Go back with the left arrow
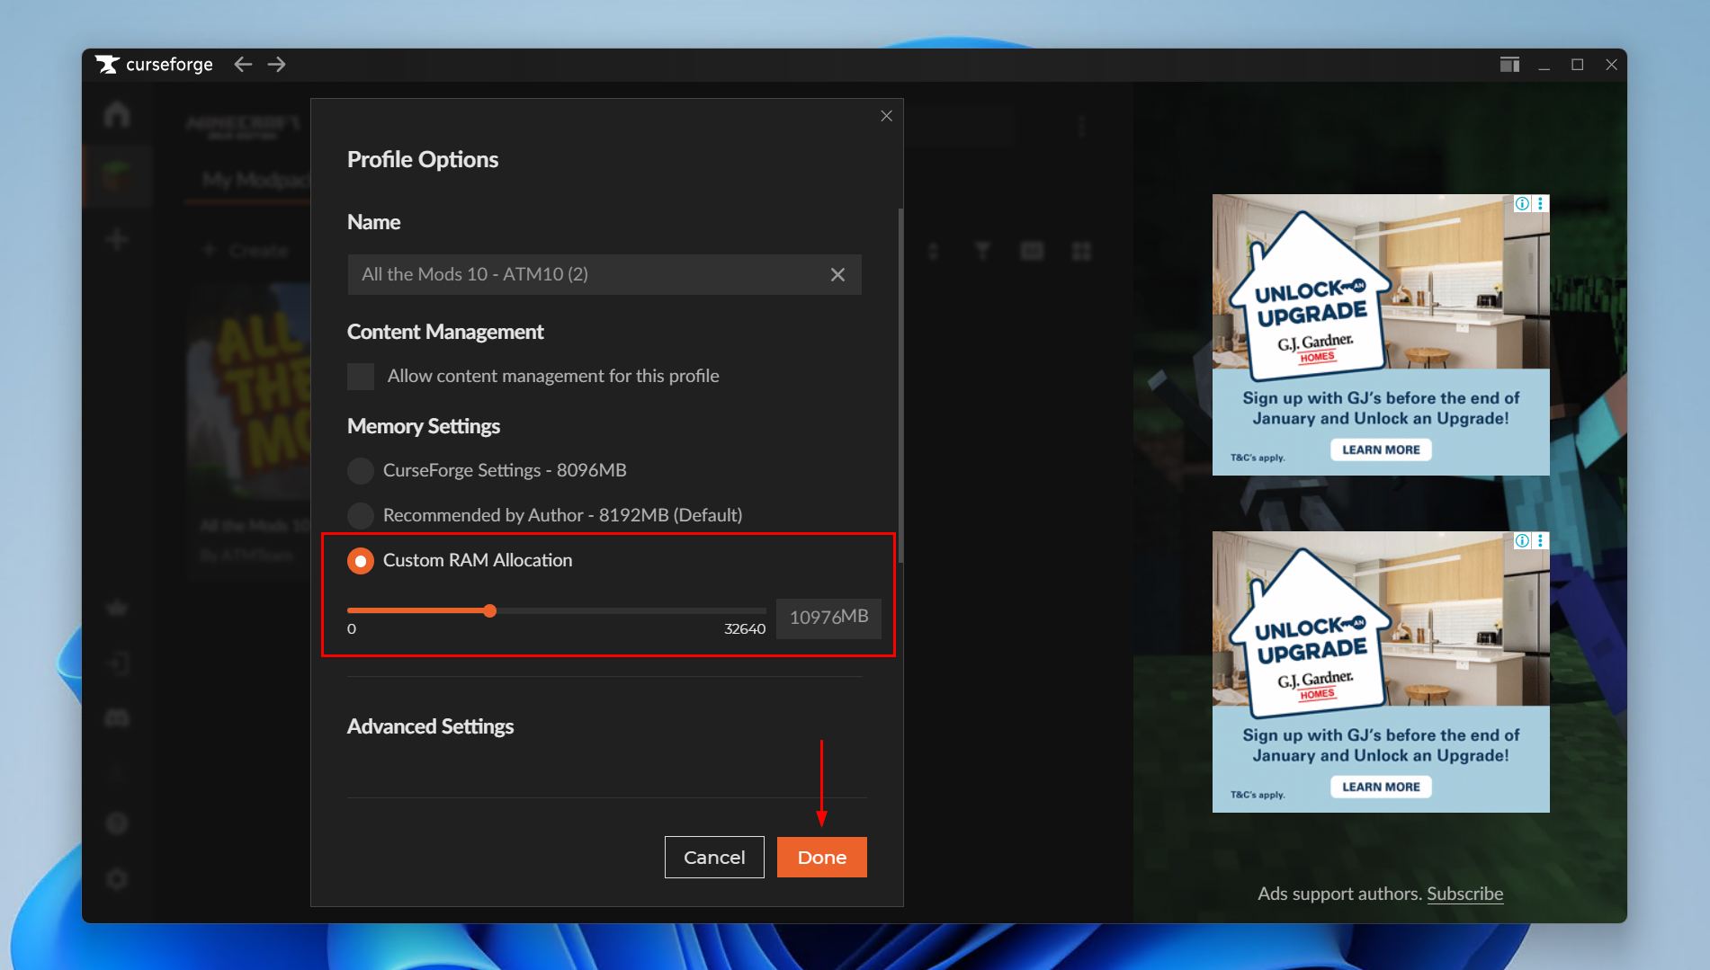The width and height of the screenshot is (1710, 970). (243, 64)
